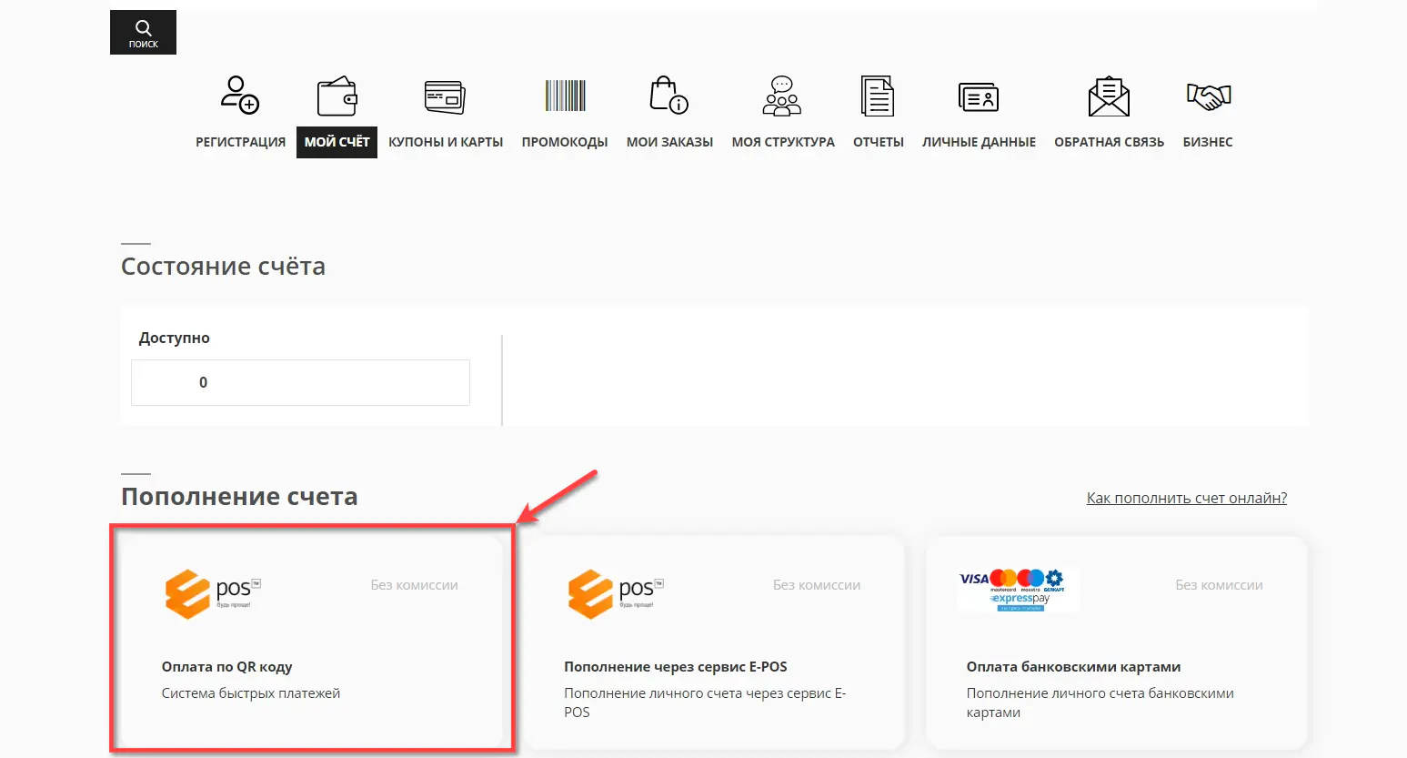Select the МОЯ СТРУКТУРА people icon
Screen dimensions: 1407x758
click(x=782, y=95)
